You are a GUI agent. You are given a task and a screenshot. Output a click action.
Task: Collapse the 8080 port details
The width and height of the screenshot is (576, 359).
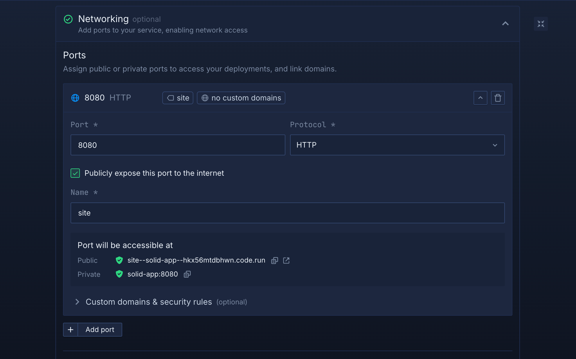pos(480,98)
